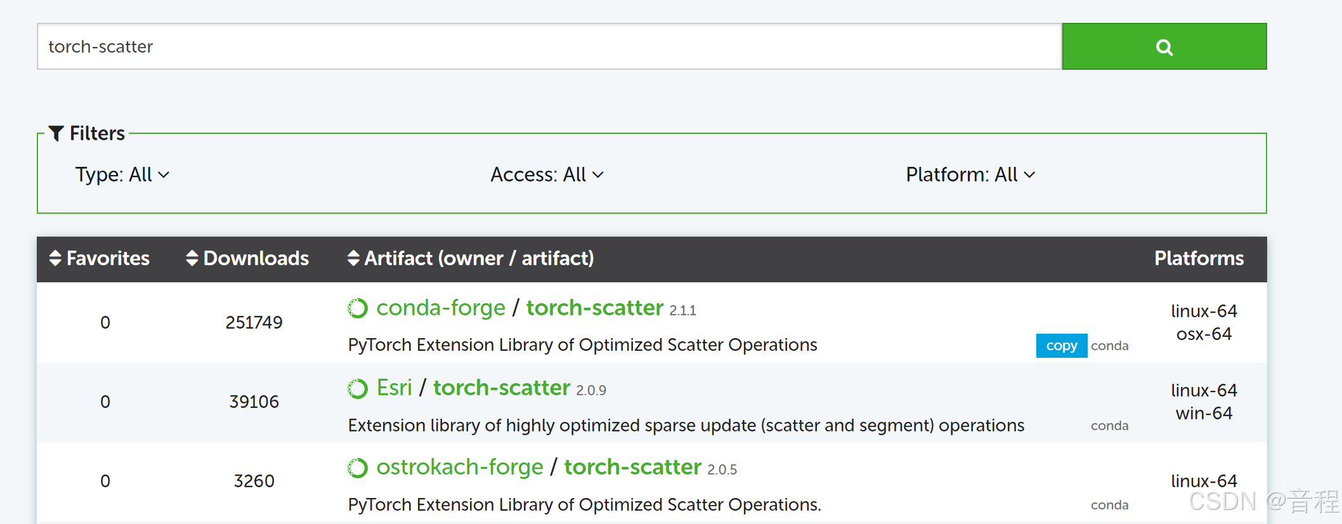The image size is (1342, 524).
Task: Click the version number 2.0.9
Action: click(591, 390)
